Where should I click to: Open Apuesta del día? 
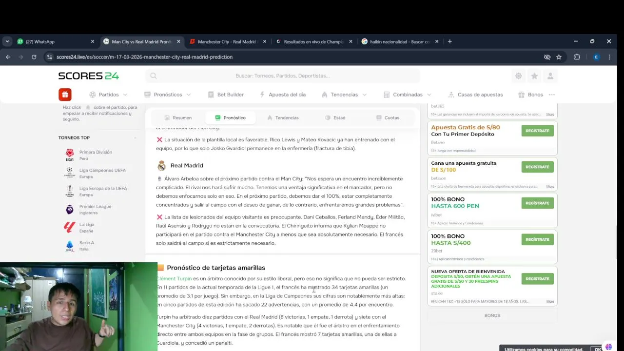click(282, 95)
